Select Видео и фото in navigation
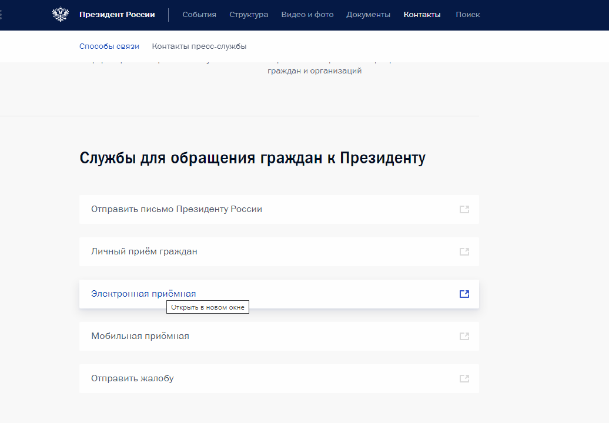Viewport: 609px width, 423px height. click(307, 15)
